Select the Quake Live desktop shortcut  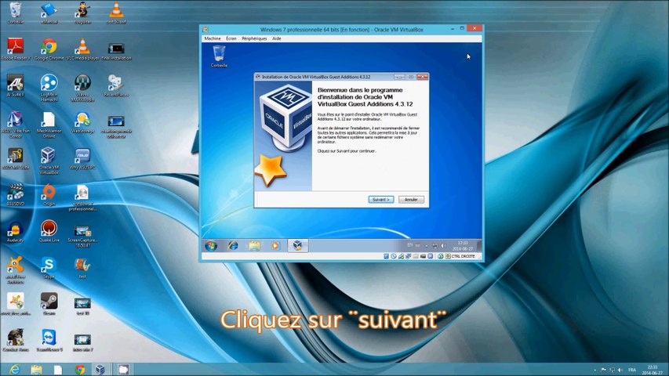click(49, 232)
